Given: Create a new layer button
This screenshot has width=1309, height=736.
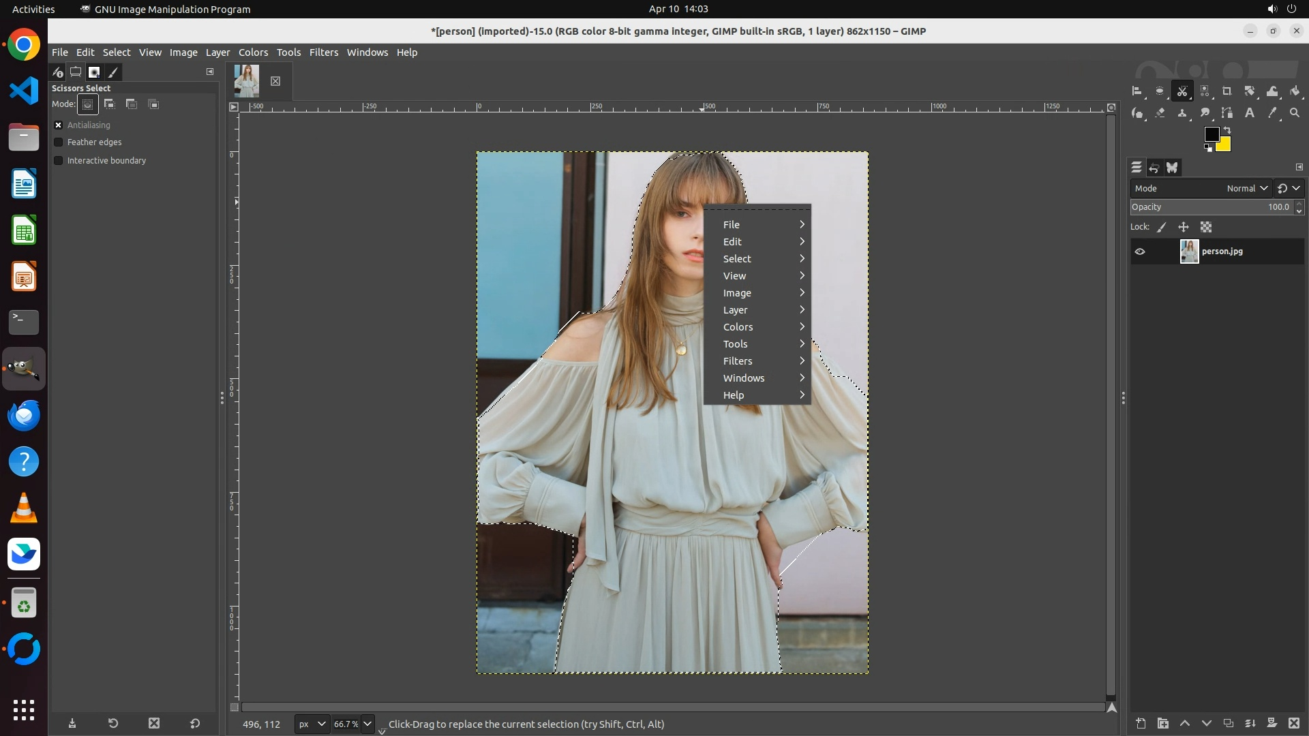Looking at the screenshot, I should click(x=1141, y=723).
